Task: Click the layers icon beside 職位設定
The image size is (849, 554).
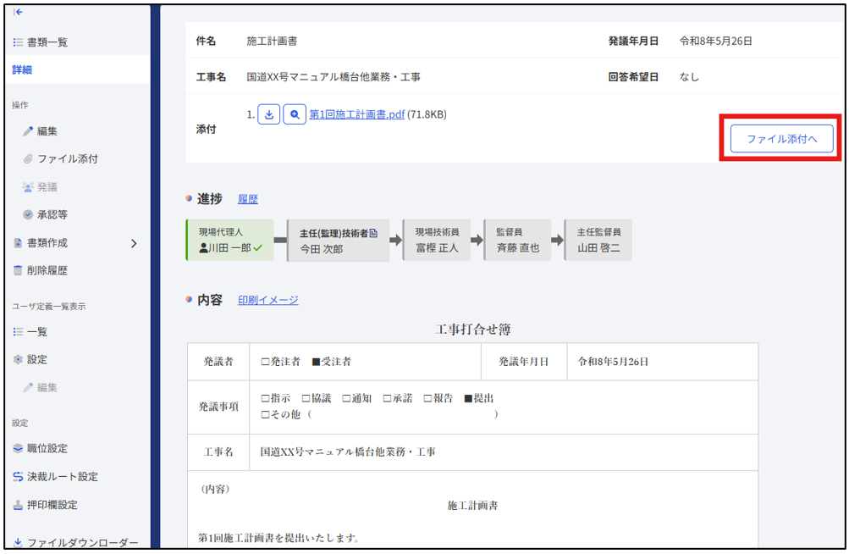Action: point(18,448)
